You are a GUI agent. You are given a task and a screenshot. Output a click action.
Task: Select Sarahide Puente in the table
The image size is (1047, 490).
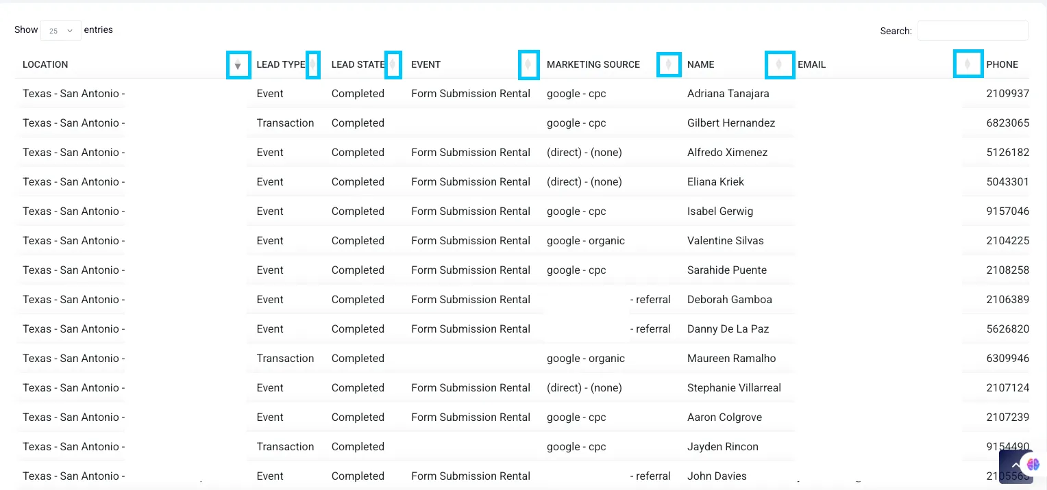(726, 270)
